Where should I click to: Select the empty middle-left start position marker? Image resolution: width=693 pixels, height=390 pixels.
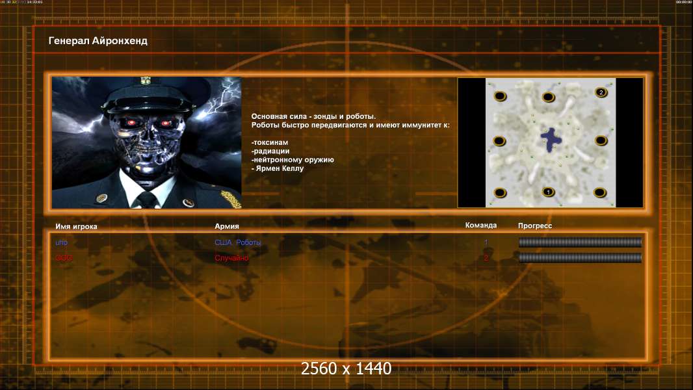[499, 141]
